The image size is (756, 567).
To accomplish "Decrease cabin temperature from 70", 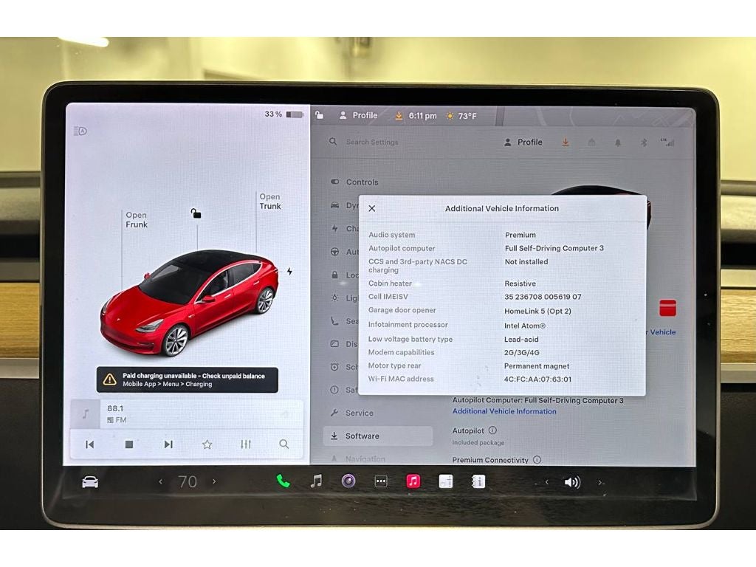I will pos(160,481).
